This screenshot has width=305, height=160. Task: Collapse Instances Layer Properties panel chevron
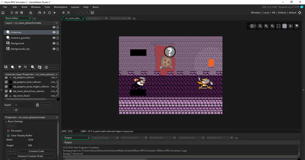click(57, 74)
